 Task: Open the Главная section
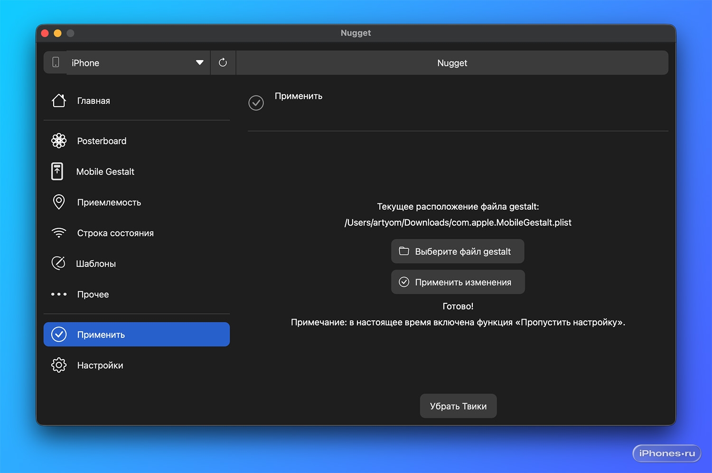point(137,100)
